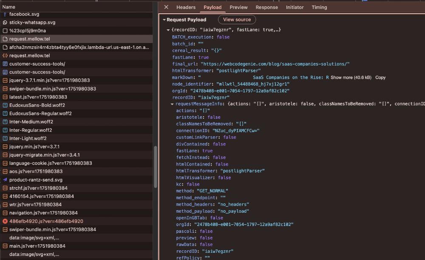Collapse the requestMessageInfo object
This screenshot has width=425, height=260.
172,104
